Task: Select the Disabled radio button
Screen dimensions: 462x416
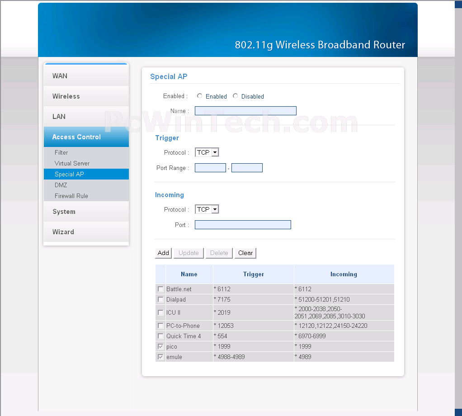Action: [x=235, y=96]
